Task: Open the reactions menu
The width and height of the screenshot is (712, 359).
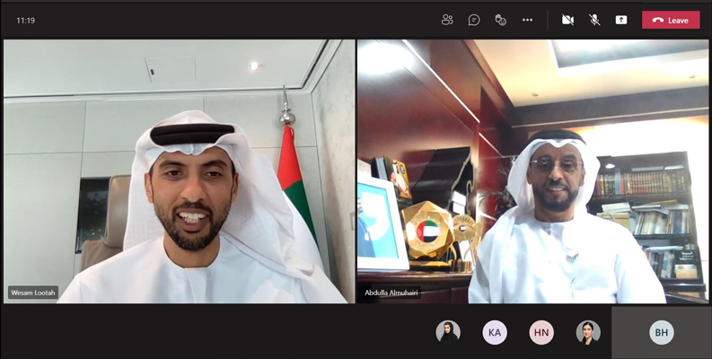Action: point(500,20)
